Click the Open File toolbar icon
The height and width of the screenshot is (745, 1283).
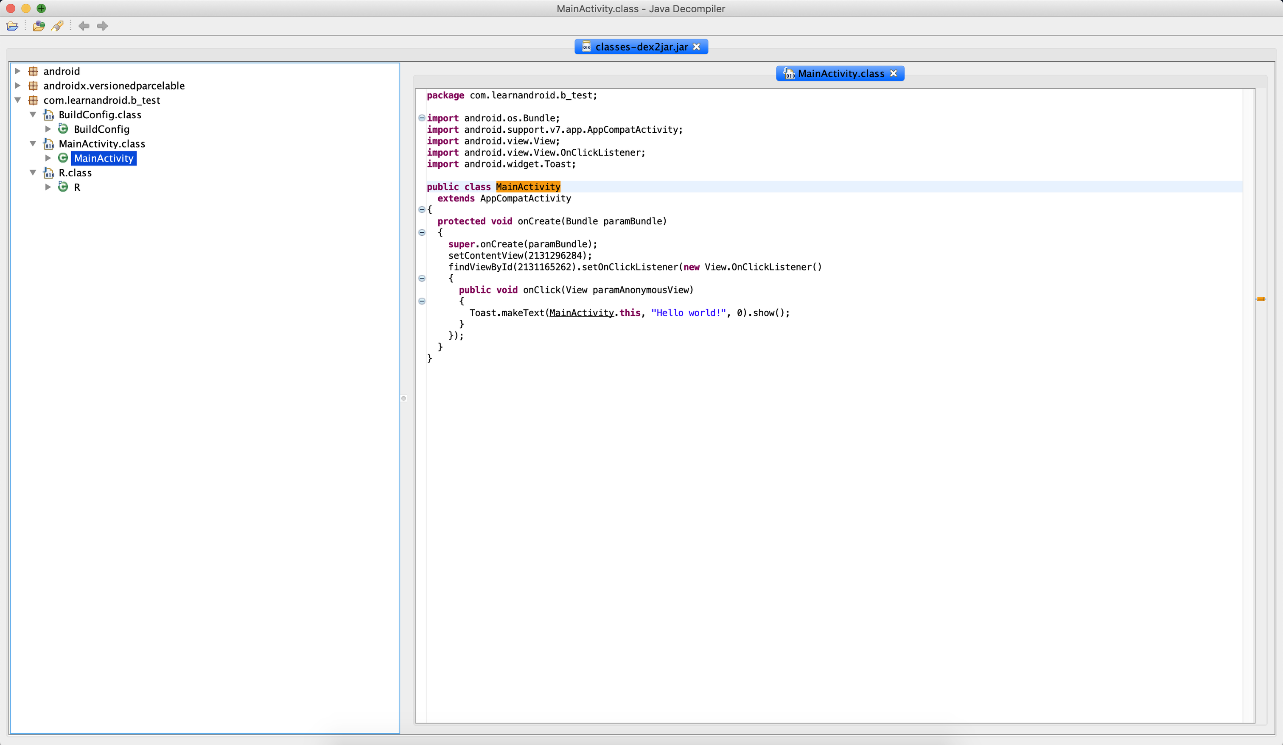click(x=12, y=26)
